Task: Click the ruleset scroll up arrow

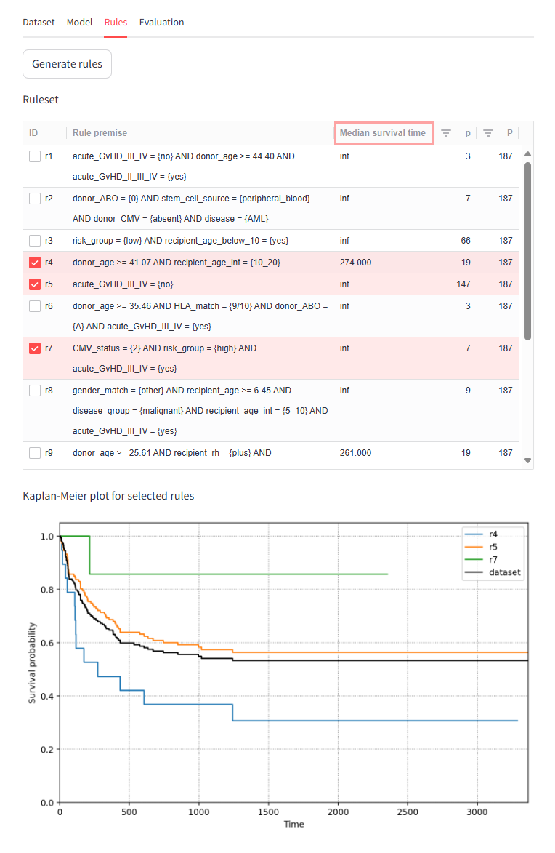Action: (x=527, y=154)
